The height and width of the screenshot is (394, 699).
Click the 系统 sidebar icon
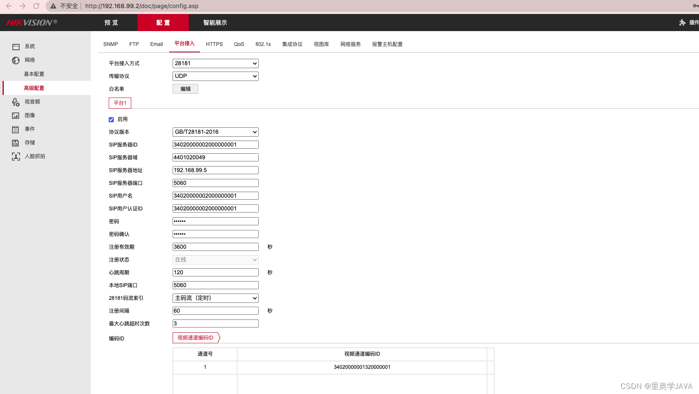[16, 47]
